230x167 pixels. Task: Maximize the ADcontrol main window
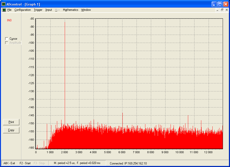point(220,4)
